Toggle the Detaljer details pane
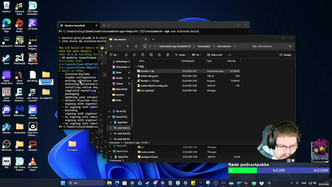The height and width of the screenshot is (187, 332). (285, 55)
